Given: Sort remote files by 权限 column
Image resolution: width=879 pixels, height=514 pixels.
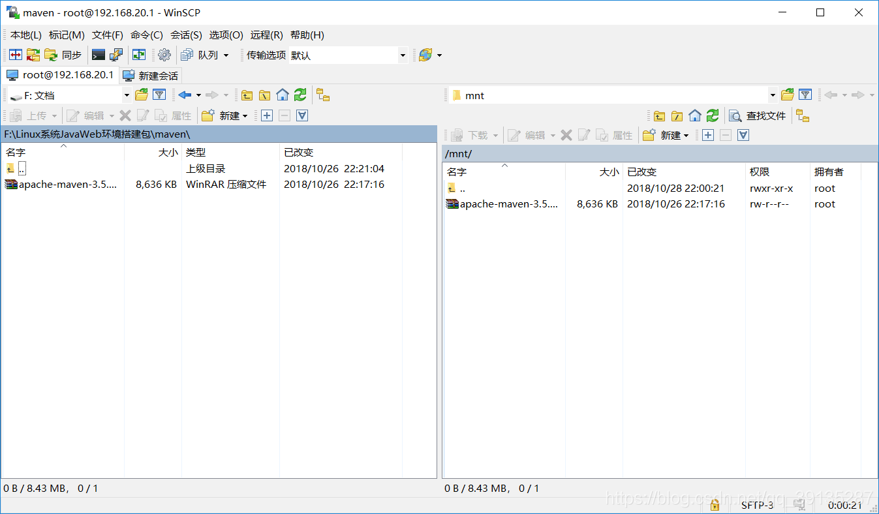Looking at the screenshot, I should [777, 172].
